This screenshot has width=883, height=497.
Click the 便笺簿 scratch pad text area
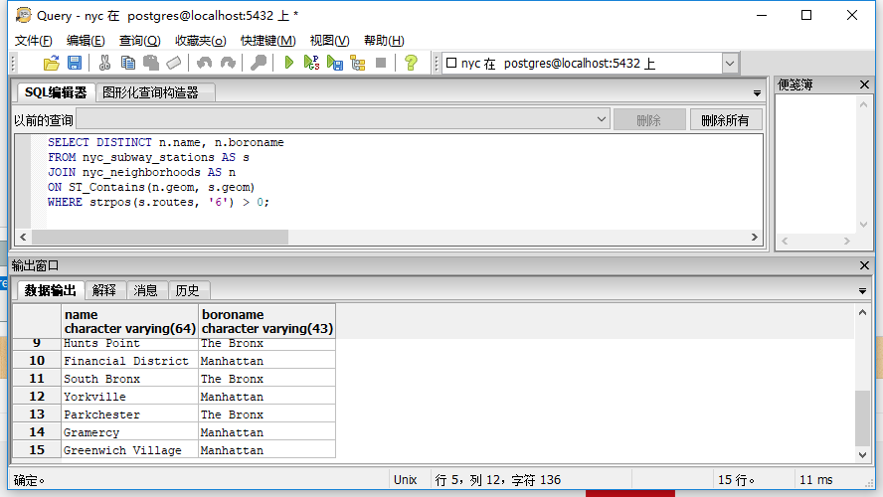[x=816, y=164]
